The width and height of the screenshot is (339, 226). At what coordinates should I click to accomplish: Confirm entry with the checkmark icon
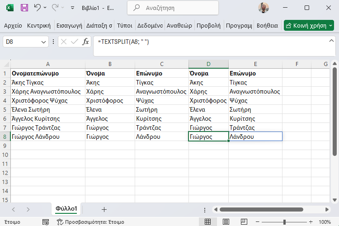point(75,42)
